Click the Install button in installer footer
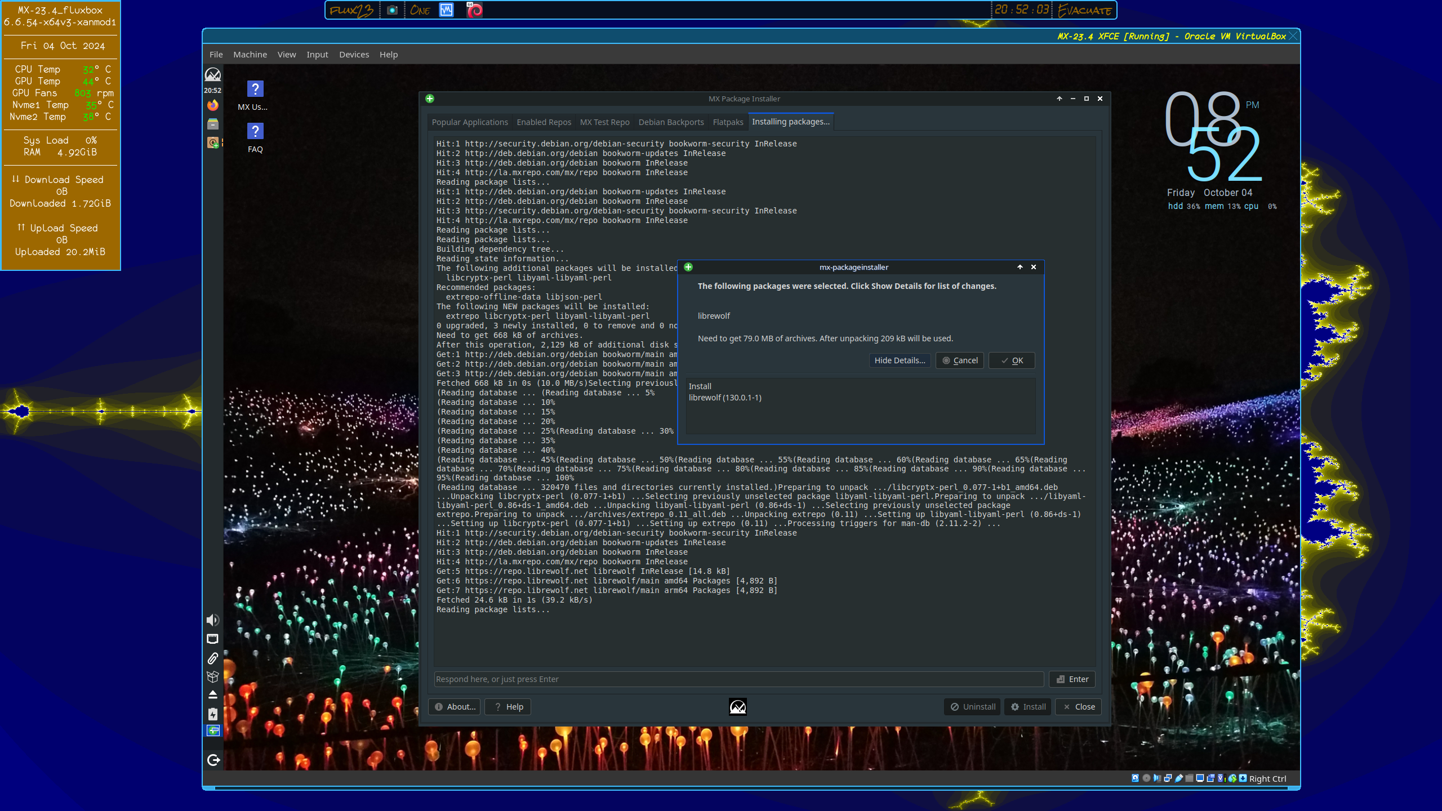Screen dimensions: 1442x811 point(1028,707)
